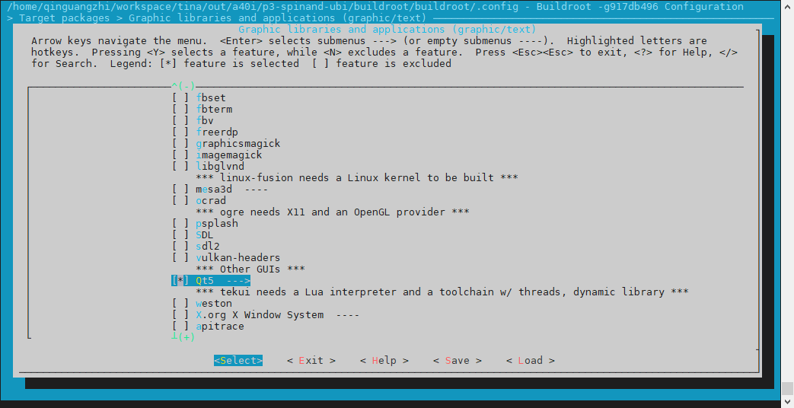Click the Target packages breadcrumb

[64, 18]
